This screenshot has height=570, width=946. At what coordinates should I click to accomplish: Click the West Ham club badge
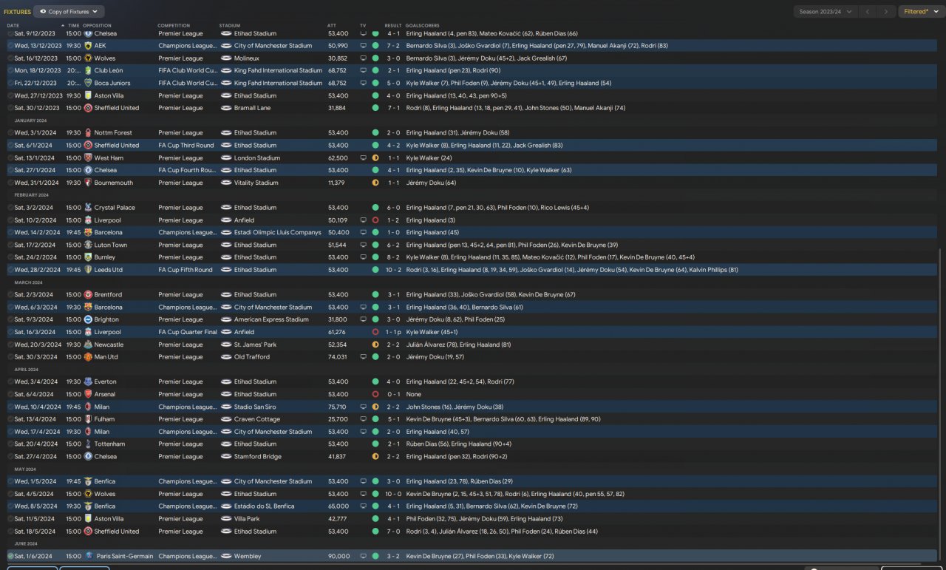[88, 158]
